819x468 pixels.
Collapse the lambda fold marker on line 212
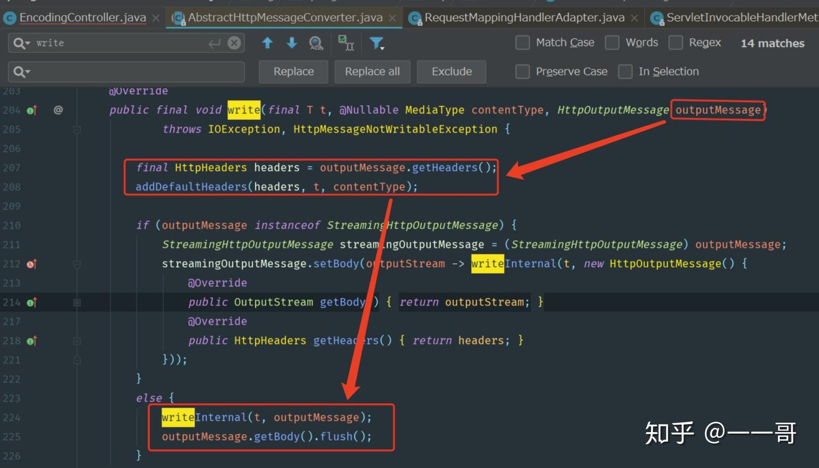point(77,264)
